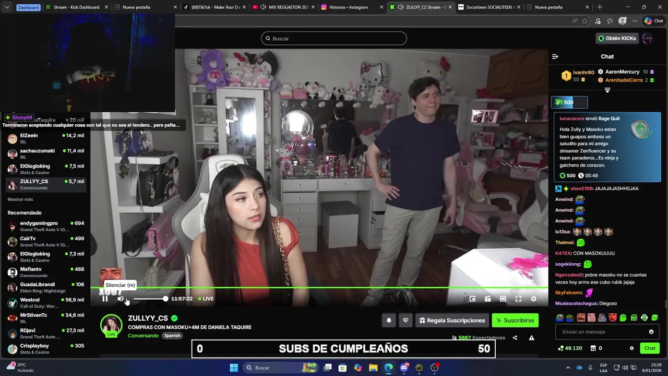Click Regala Suscripciones button
The width and height of the screenshot is (668, 376).
[452, 321]
